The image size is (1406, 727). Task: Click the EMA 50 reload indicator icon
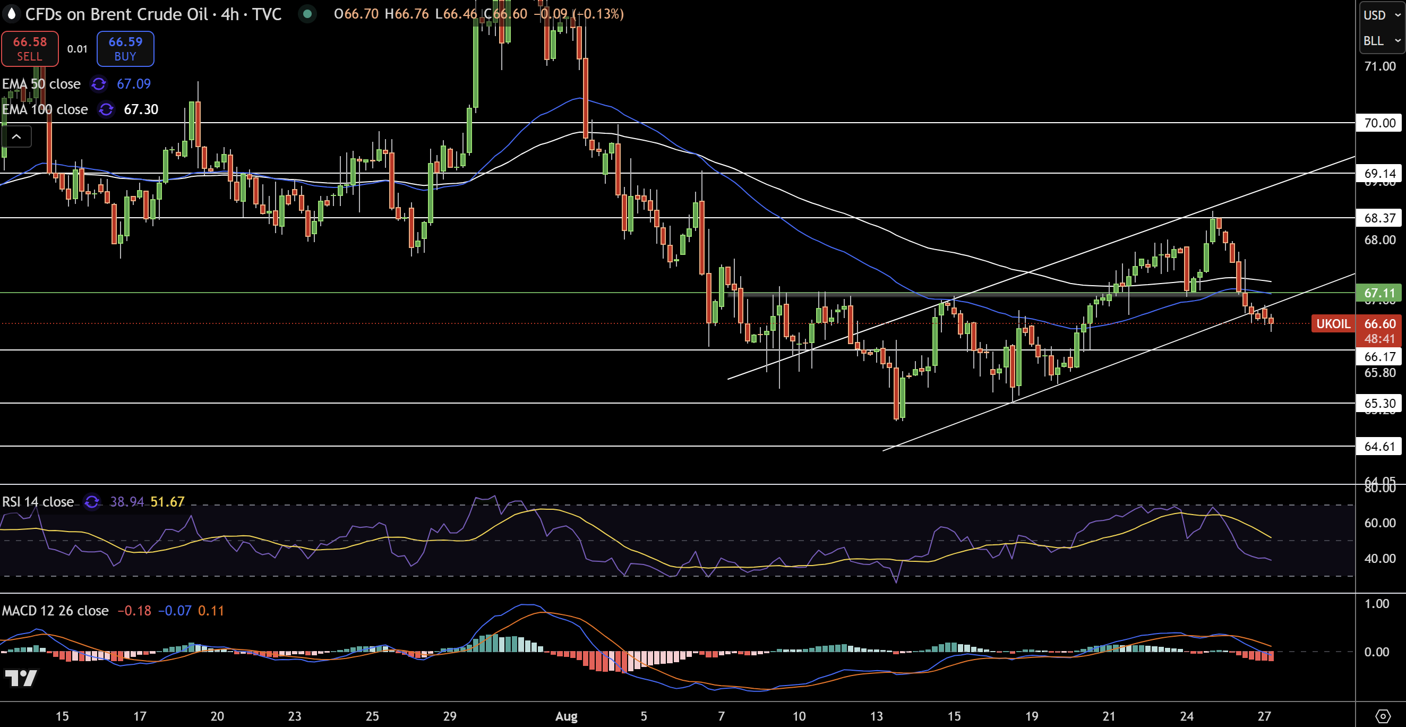pos(98,84)
